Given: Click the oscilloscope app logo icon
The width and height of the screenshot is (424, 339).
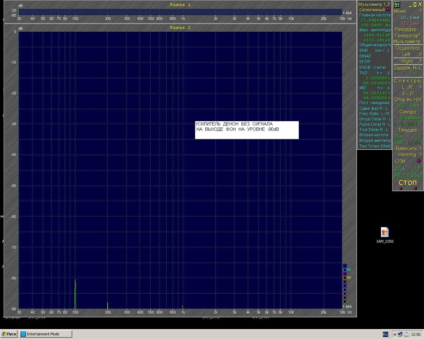Looking at the screenshot, I should pos(397,5).
